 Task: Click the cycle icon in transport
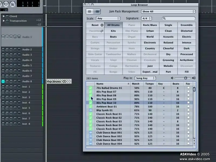[6, 4]
